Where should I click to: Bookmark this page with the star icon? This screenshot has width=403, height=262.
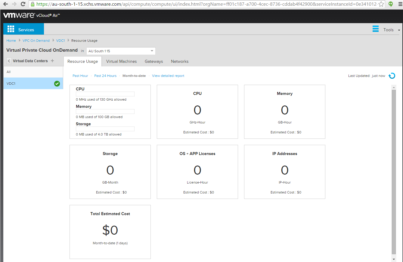pos(381,4)
